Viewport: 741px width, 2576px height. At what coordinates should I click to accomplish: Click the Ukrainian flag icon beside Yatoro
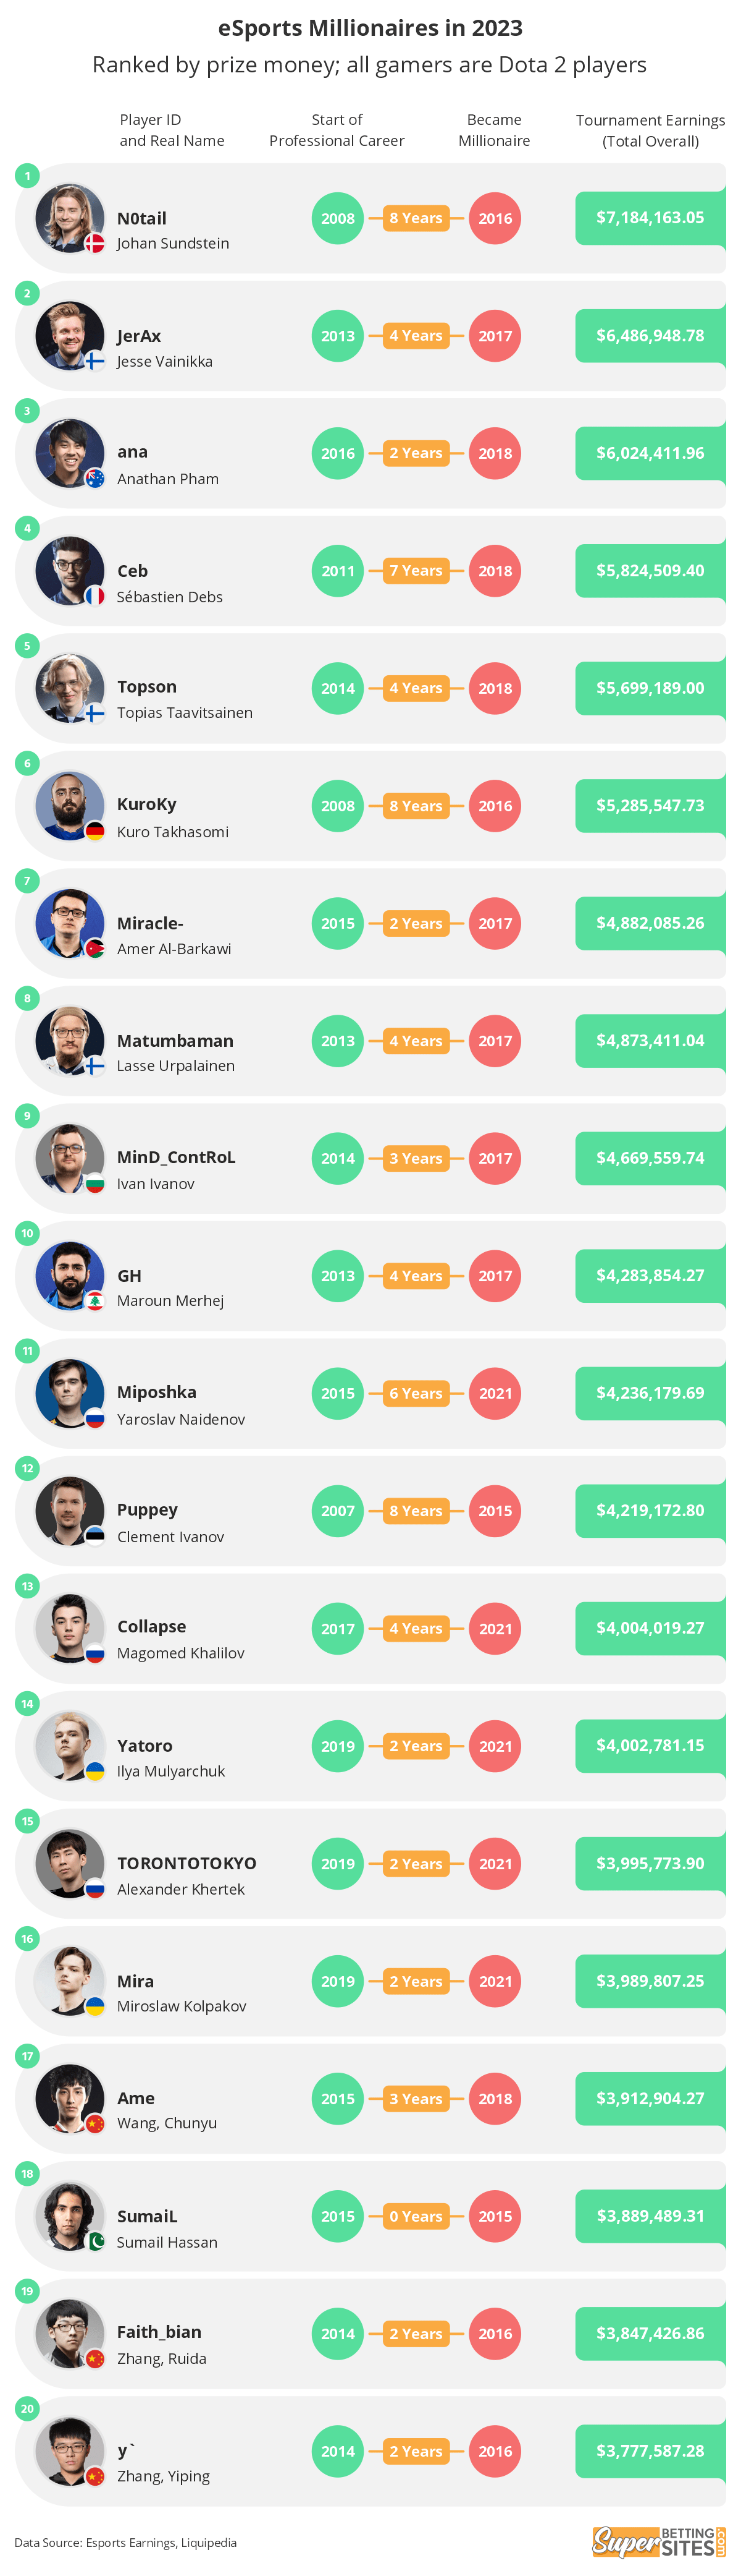pyautogui.click(x=95, y=1770)
